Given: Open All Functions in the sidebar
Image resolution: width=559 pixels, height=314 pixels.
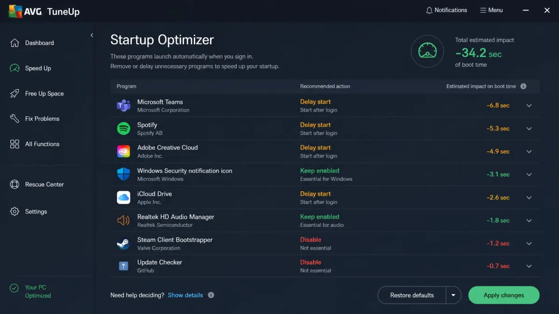Looking at the screenshot, I should [x=42, y=144].
